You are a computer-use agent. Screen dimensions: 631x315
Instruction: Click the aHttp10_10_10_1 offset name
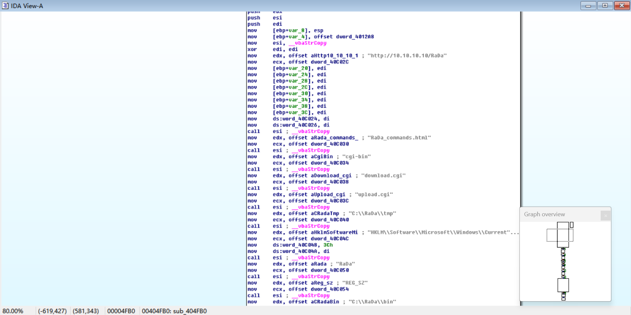point(334,56)
